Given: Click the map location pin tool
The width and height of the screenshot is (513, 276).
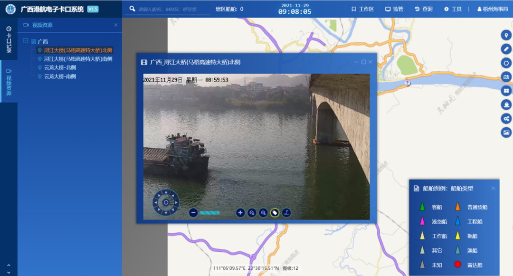Looking at the screenshot, I should pyautogui.click(x=506, y=35).
